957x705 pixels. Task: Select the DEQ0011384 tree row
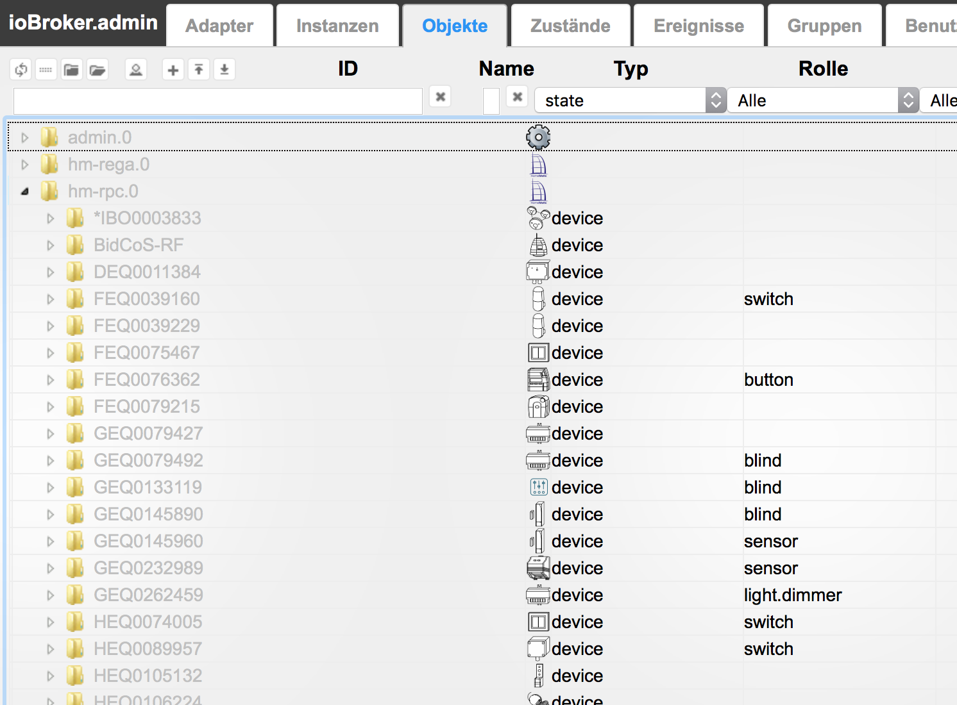[x=482, y=272]
